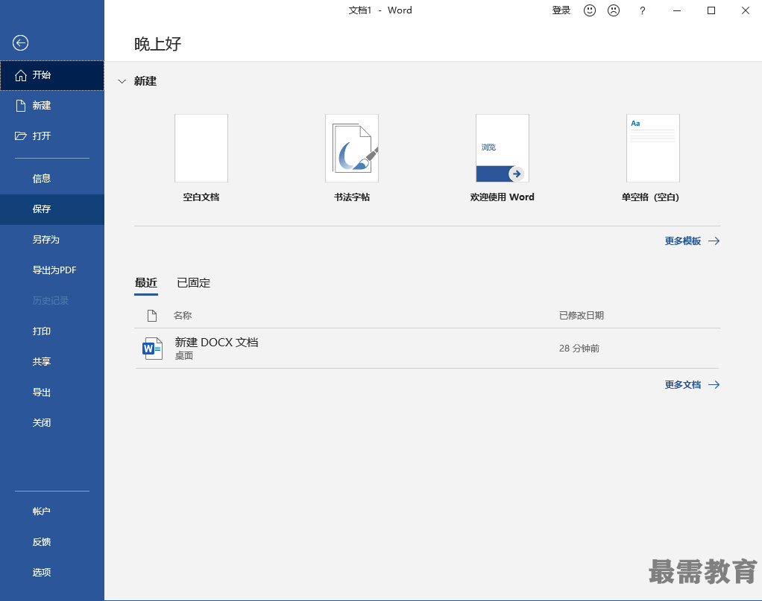Viewport: 762px width, 601px height.
Task: Choose 关闭 to close the document
Action: (52, 423)
